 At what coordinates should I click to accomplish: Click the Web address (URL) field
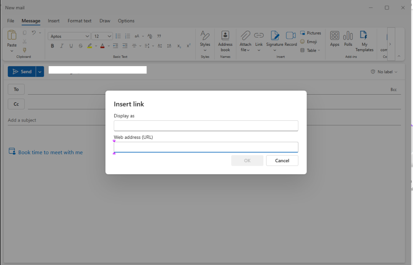click(206, 147)
